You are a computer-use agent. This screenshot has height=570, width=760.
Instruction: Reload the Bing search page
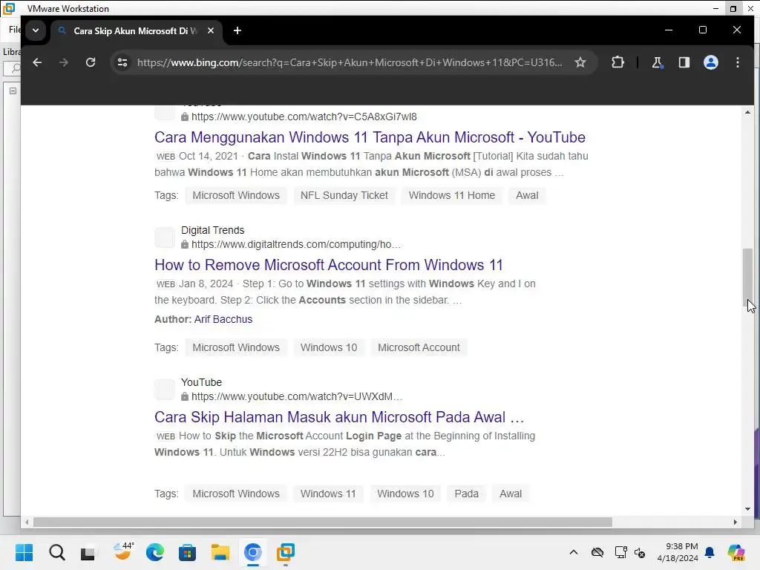[90, 62]
